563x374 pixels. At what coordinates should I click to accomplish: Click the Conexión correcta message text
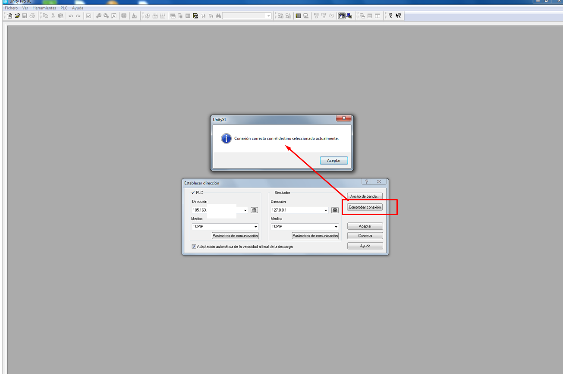pos(286,139)
